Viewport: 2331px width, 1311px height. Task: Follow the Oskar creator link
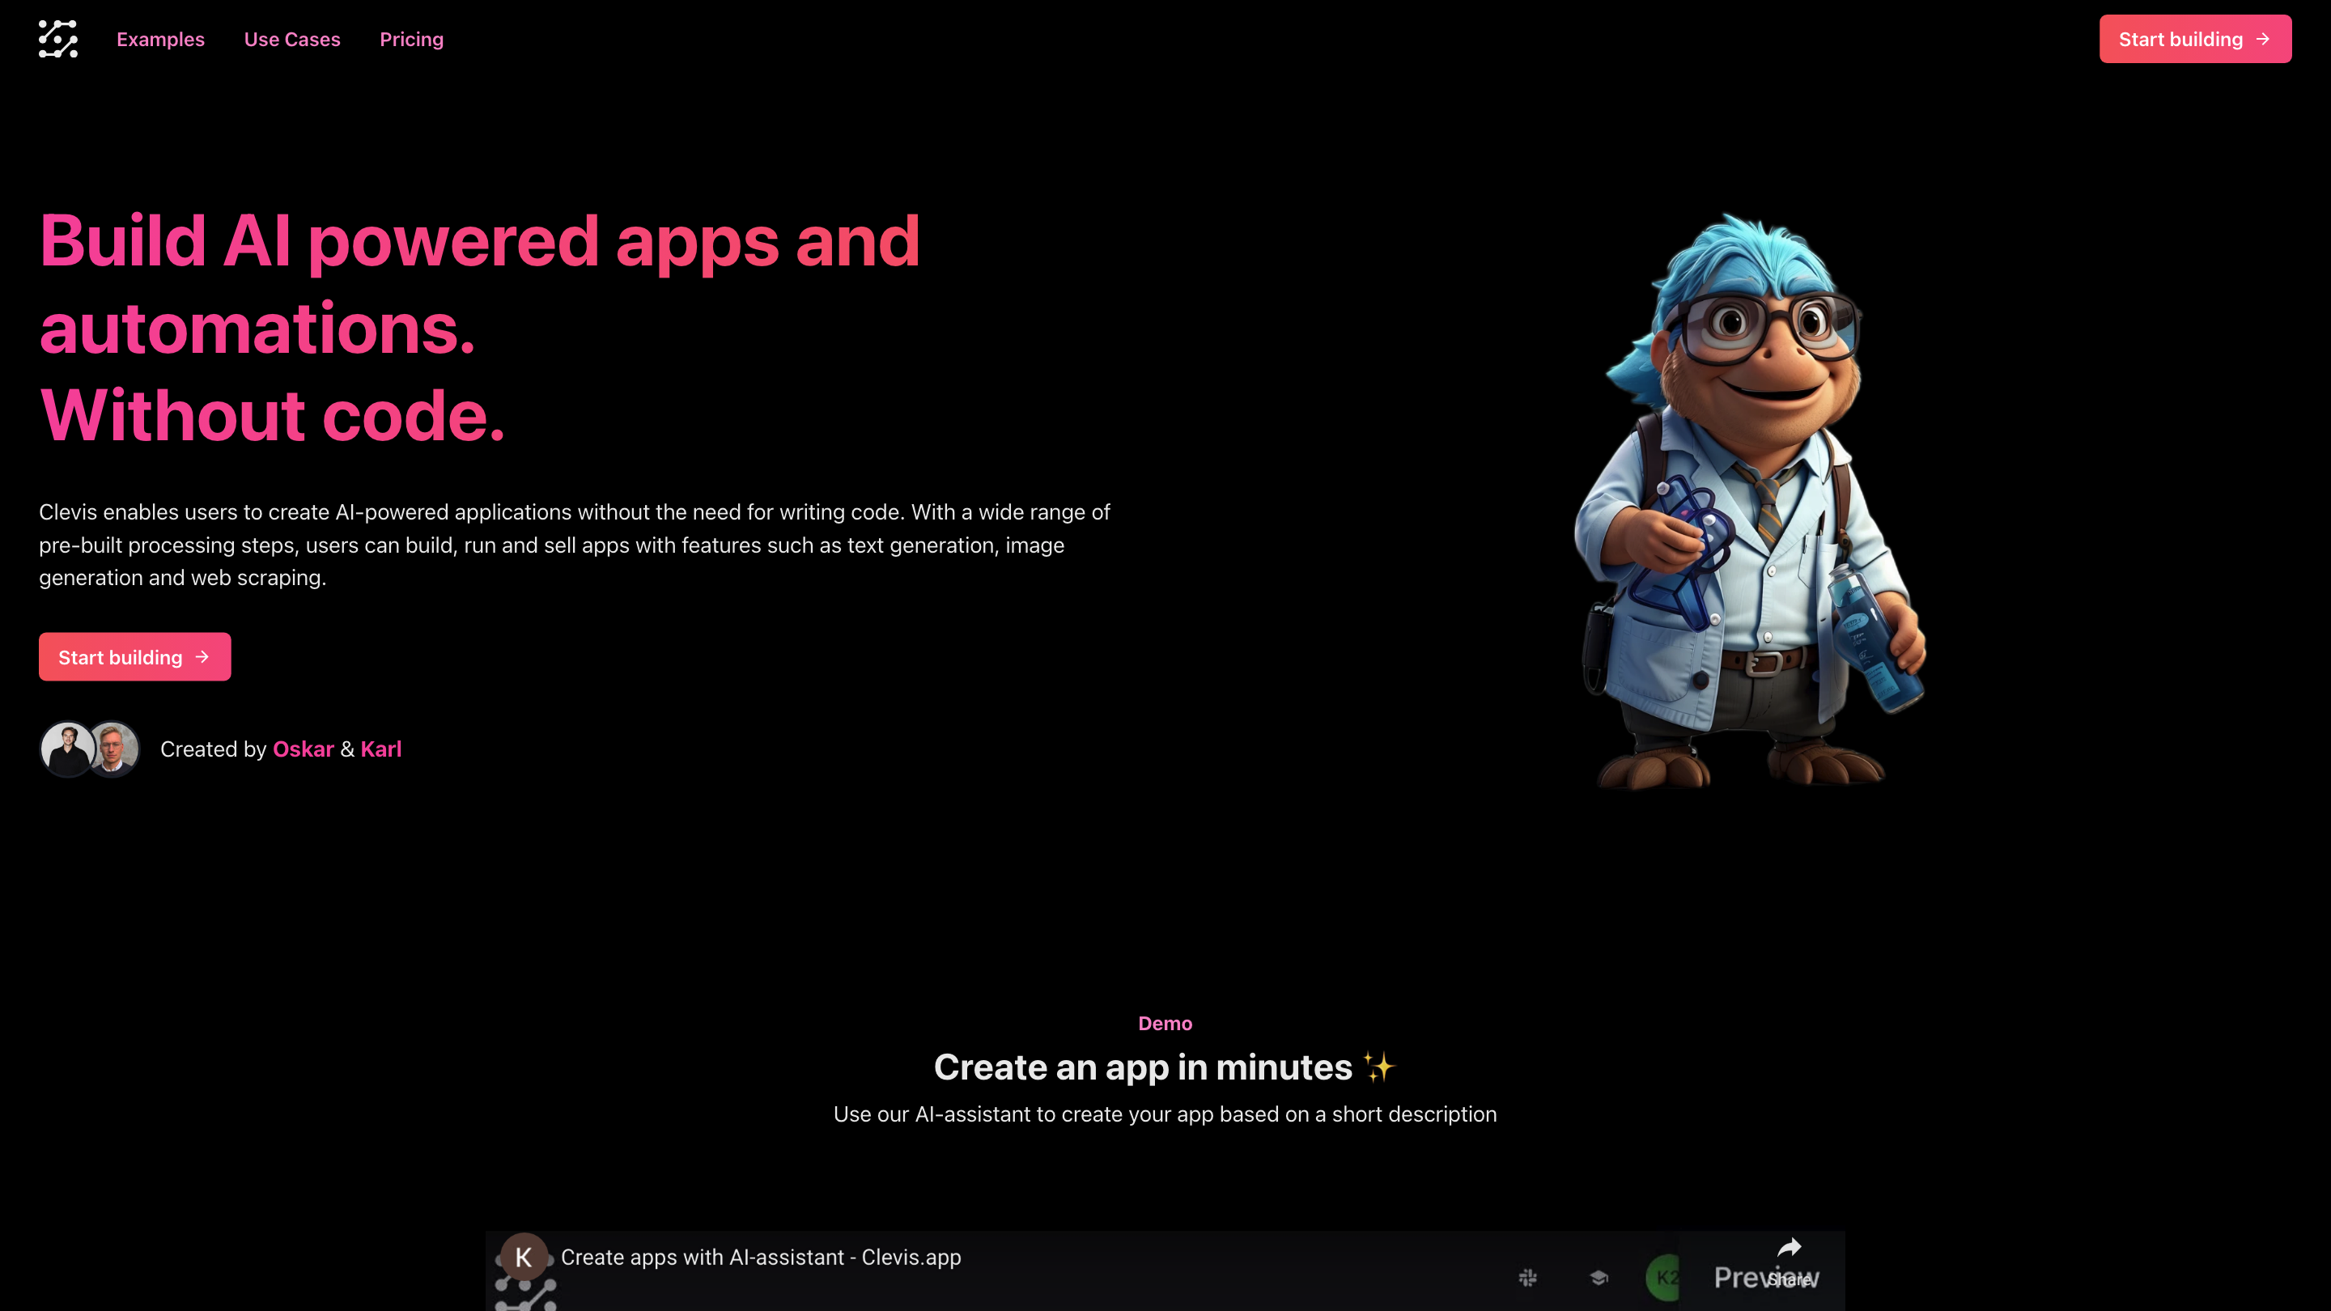[302, 749]
